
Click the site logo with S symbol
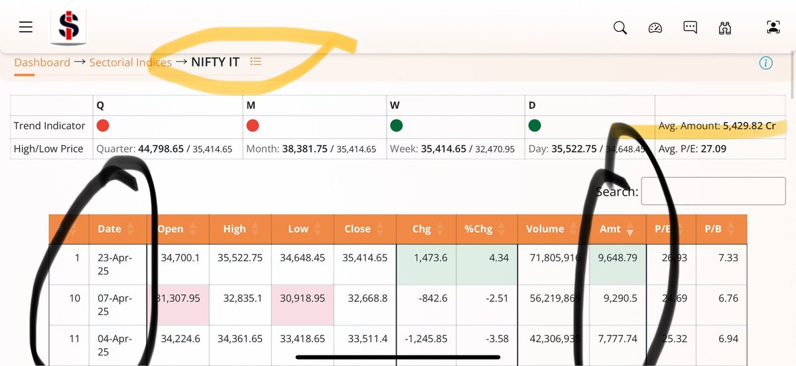[x=68, y=27]
